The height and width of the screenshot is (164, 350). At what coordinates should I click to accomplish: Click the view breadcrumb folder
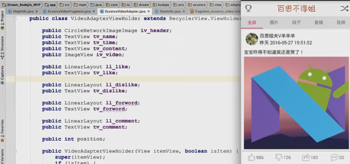point(216,5)
